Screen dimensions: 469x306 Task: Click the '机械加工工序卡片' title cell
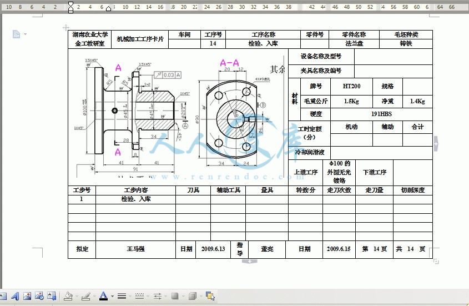pos(140,39)
